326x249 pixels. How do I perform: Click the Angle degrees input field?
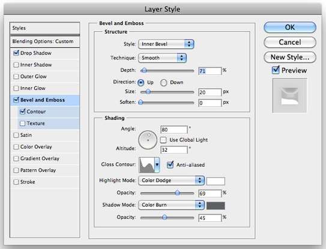pos(174,130)
